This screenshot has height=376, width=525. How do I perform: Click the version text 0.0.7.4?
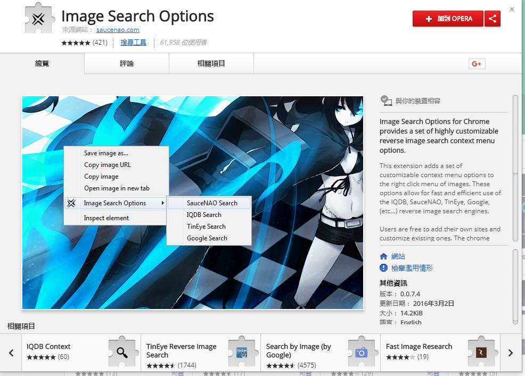click(410, 294)
